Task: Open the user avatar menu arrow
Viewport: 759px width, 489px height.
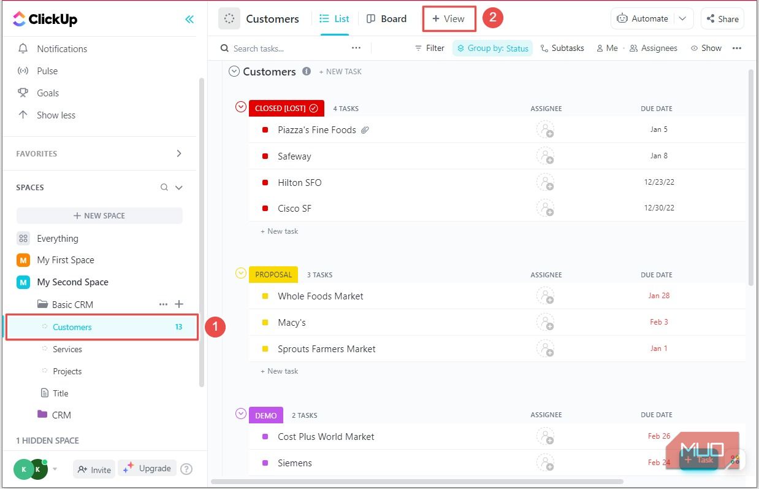Action: click(x=55, y=469)
